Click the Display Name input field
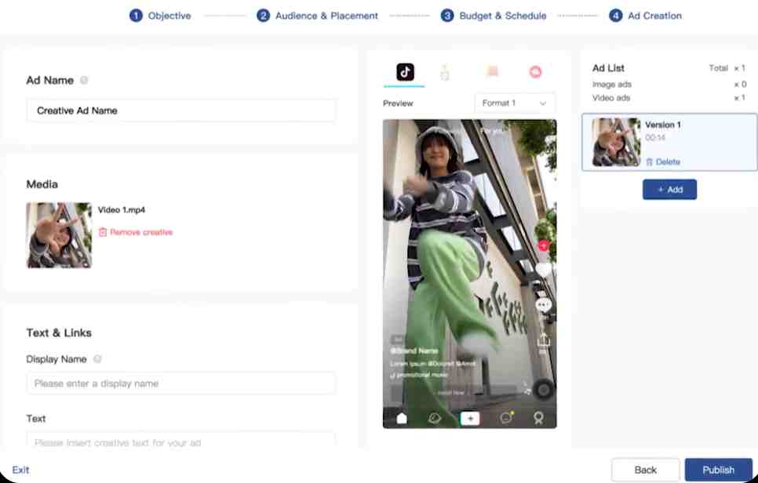 181,383
